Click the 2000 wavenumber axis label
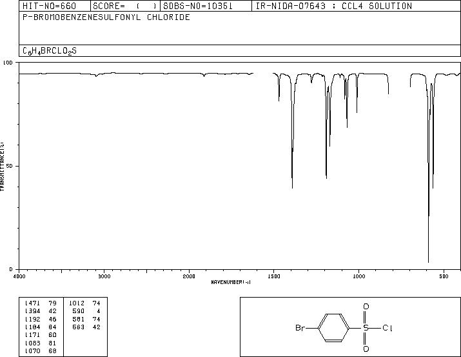The image size is (461, 357). [x=189, y=276]
